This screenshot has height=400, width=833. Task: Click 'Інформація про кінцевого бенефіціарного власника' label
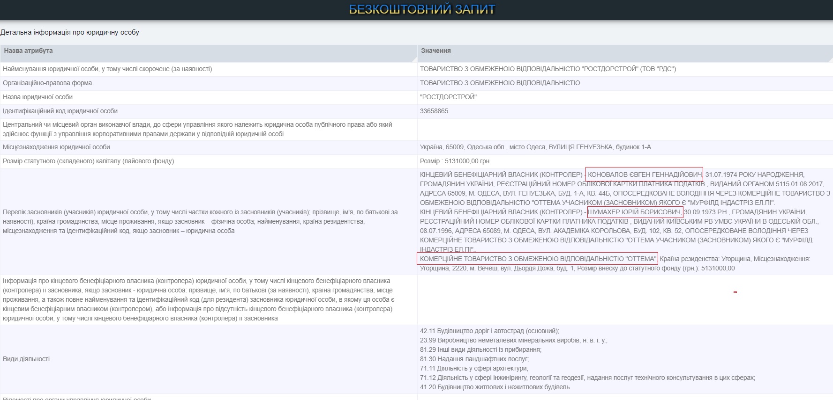(x=199, y=299)
